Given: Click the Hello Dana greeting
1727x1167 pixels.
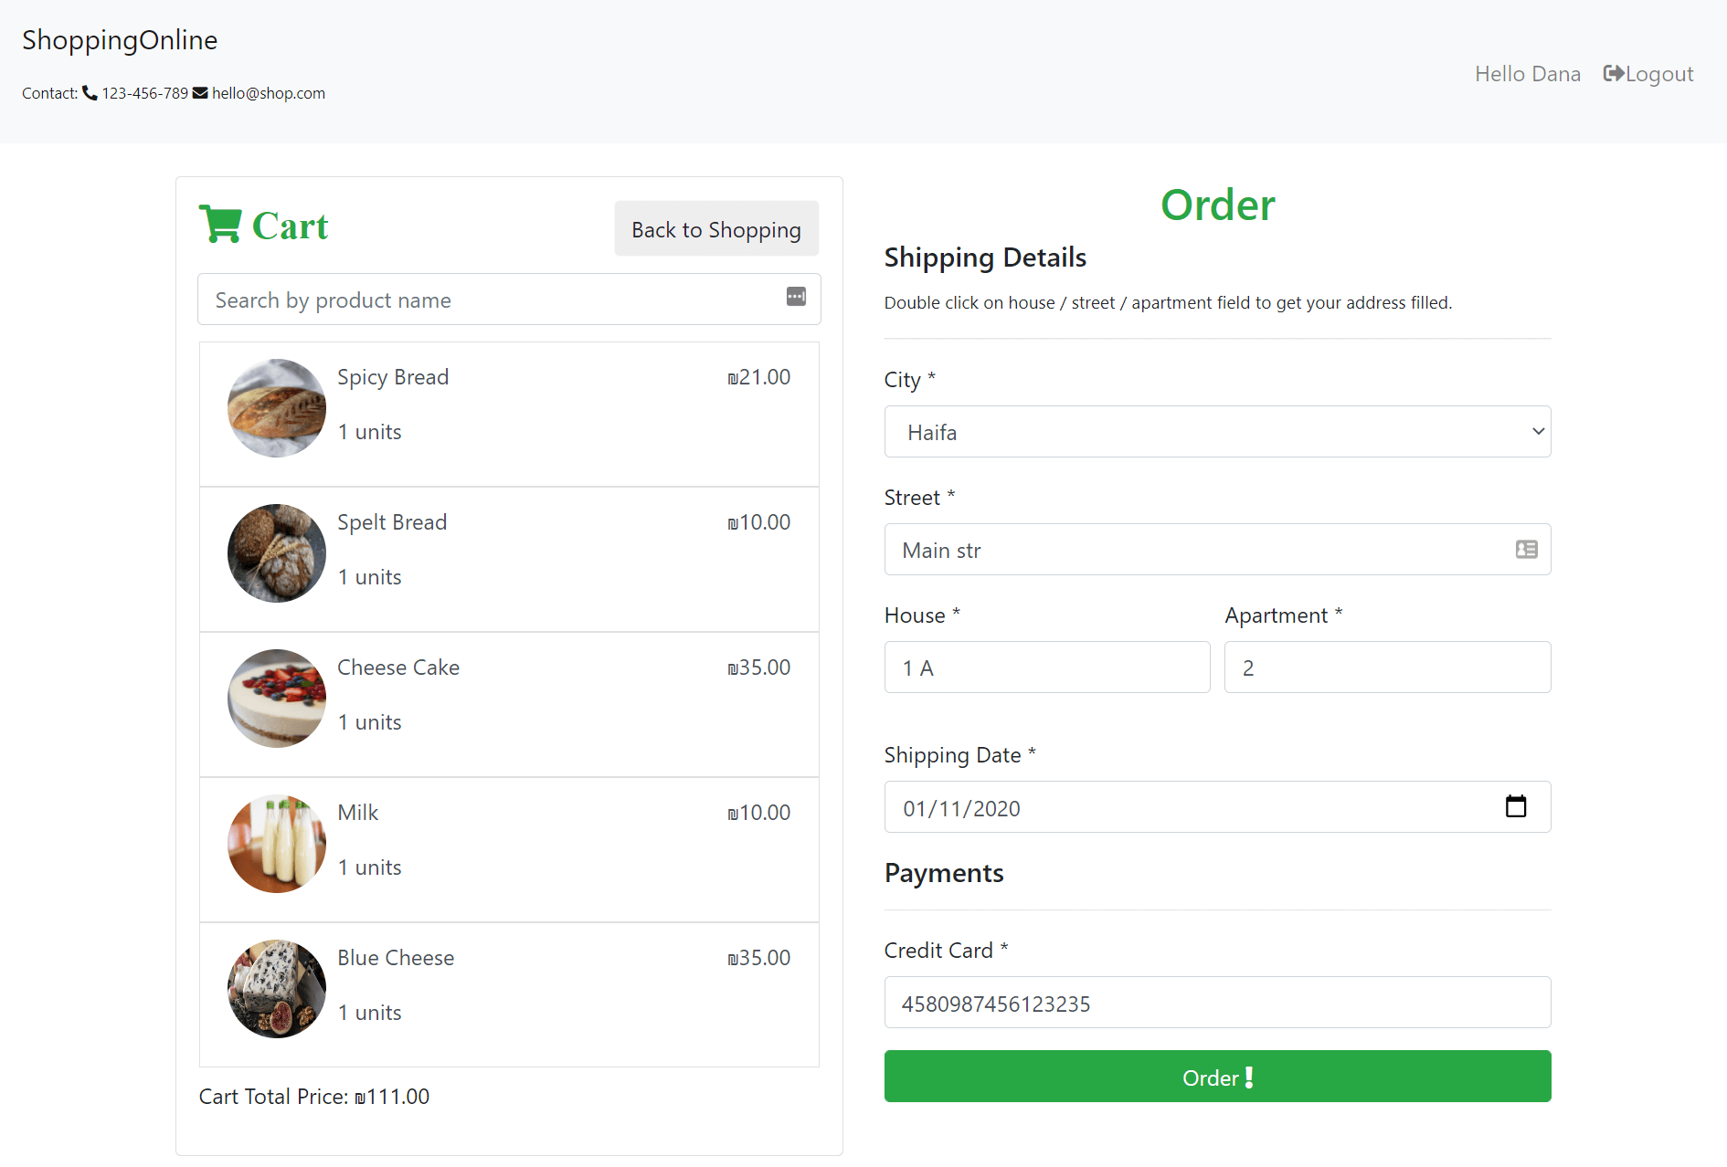Looking at the screenshot, I should tap(1528, 74).
